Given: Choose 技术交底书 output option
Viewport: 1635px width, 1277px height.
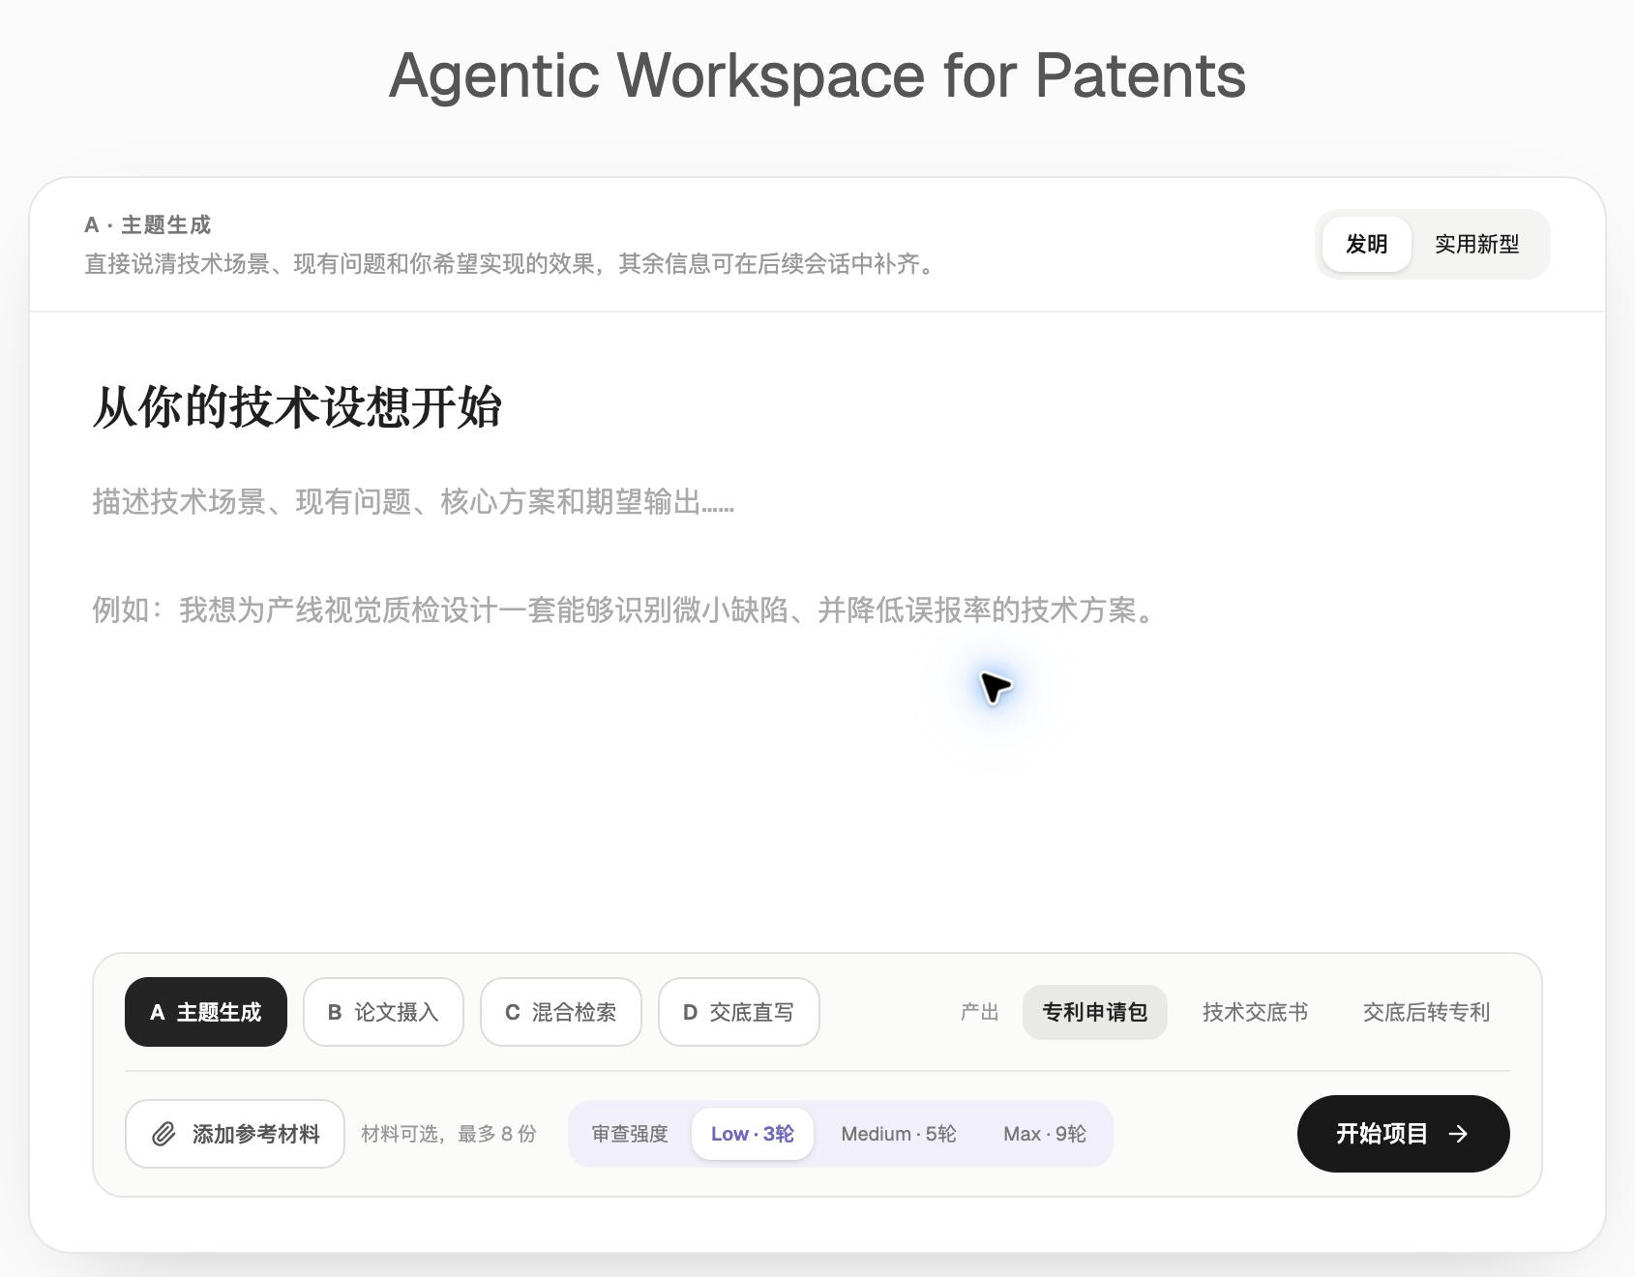Looking at the screenshot, I should 1255,1012.
